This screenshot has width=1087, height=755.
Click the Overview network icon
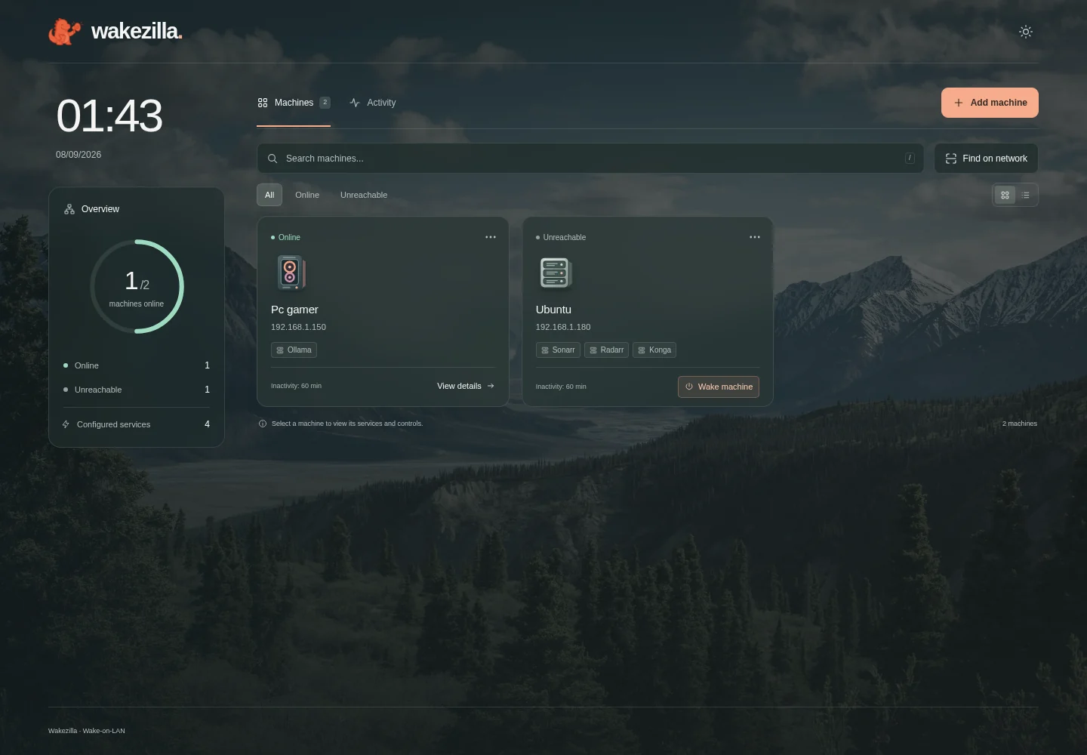click(69, 209)
